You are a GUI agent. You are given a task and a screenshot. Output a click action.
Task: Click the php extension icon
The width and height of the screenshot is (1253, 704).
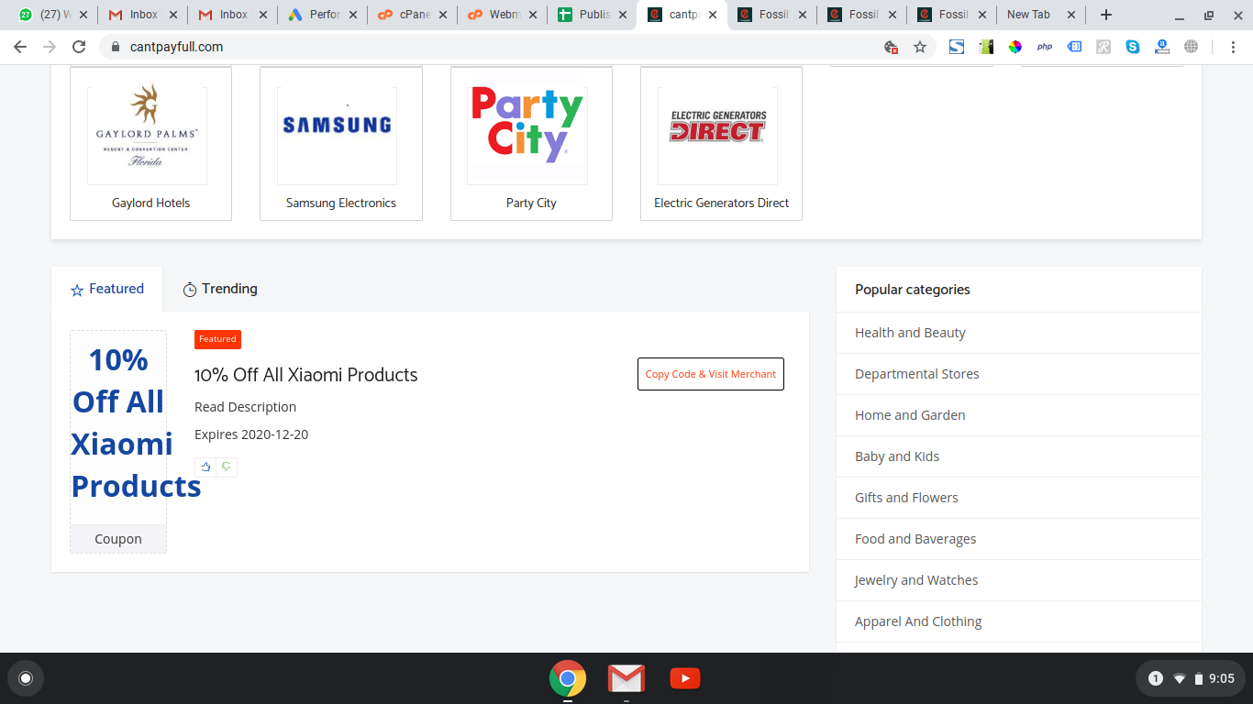(1045, 47)
